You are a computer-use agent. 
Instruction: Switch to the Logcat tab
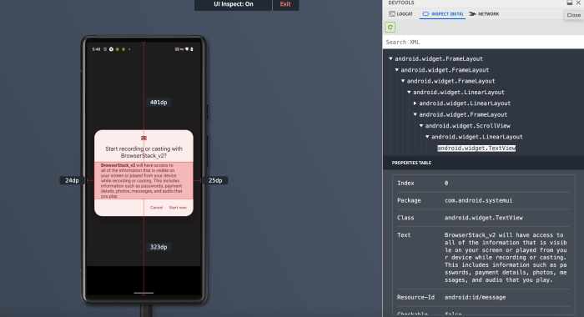point(401,14)
